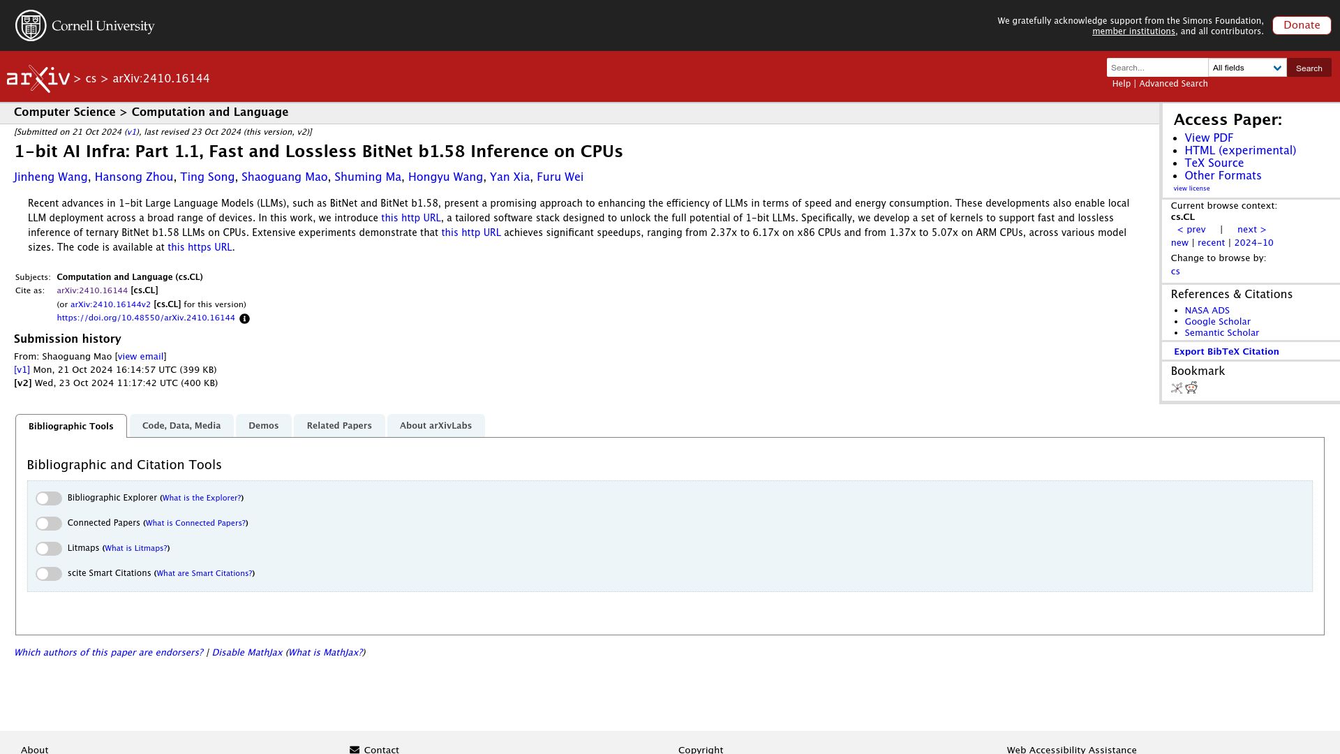The width and height of the screenshot is (1340, 754).
Task: Open the Semantic Scholar link
Action: 1221,333
